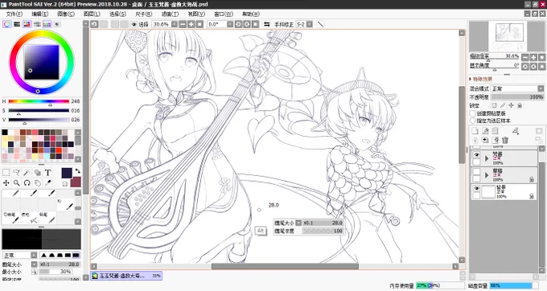Screen dimensions: 547x291
Task: Hide the first layer folder
Action: pyautogui.click(x=476, y=154)
